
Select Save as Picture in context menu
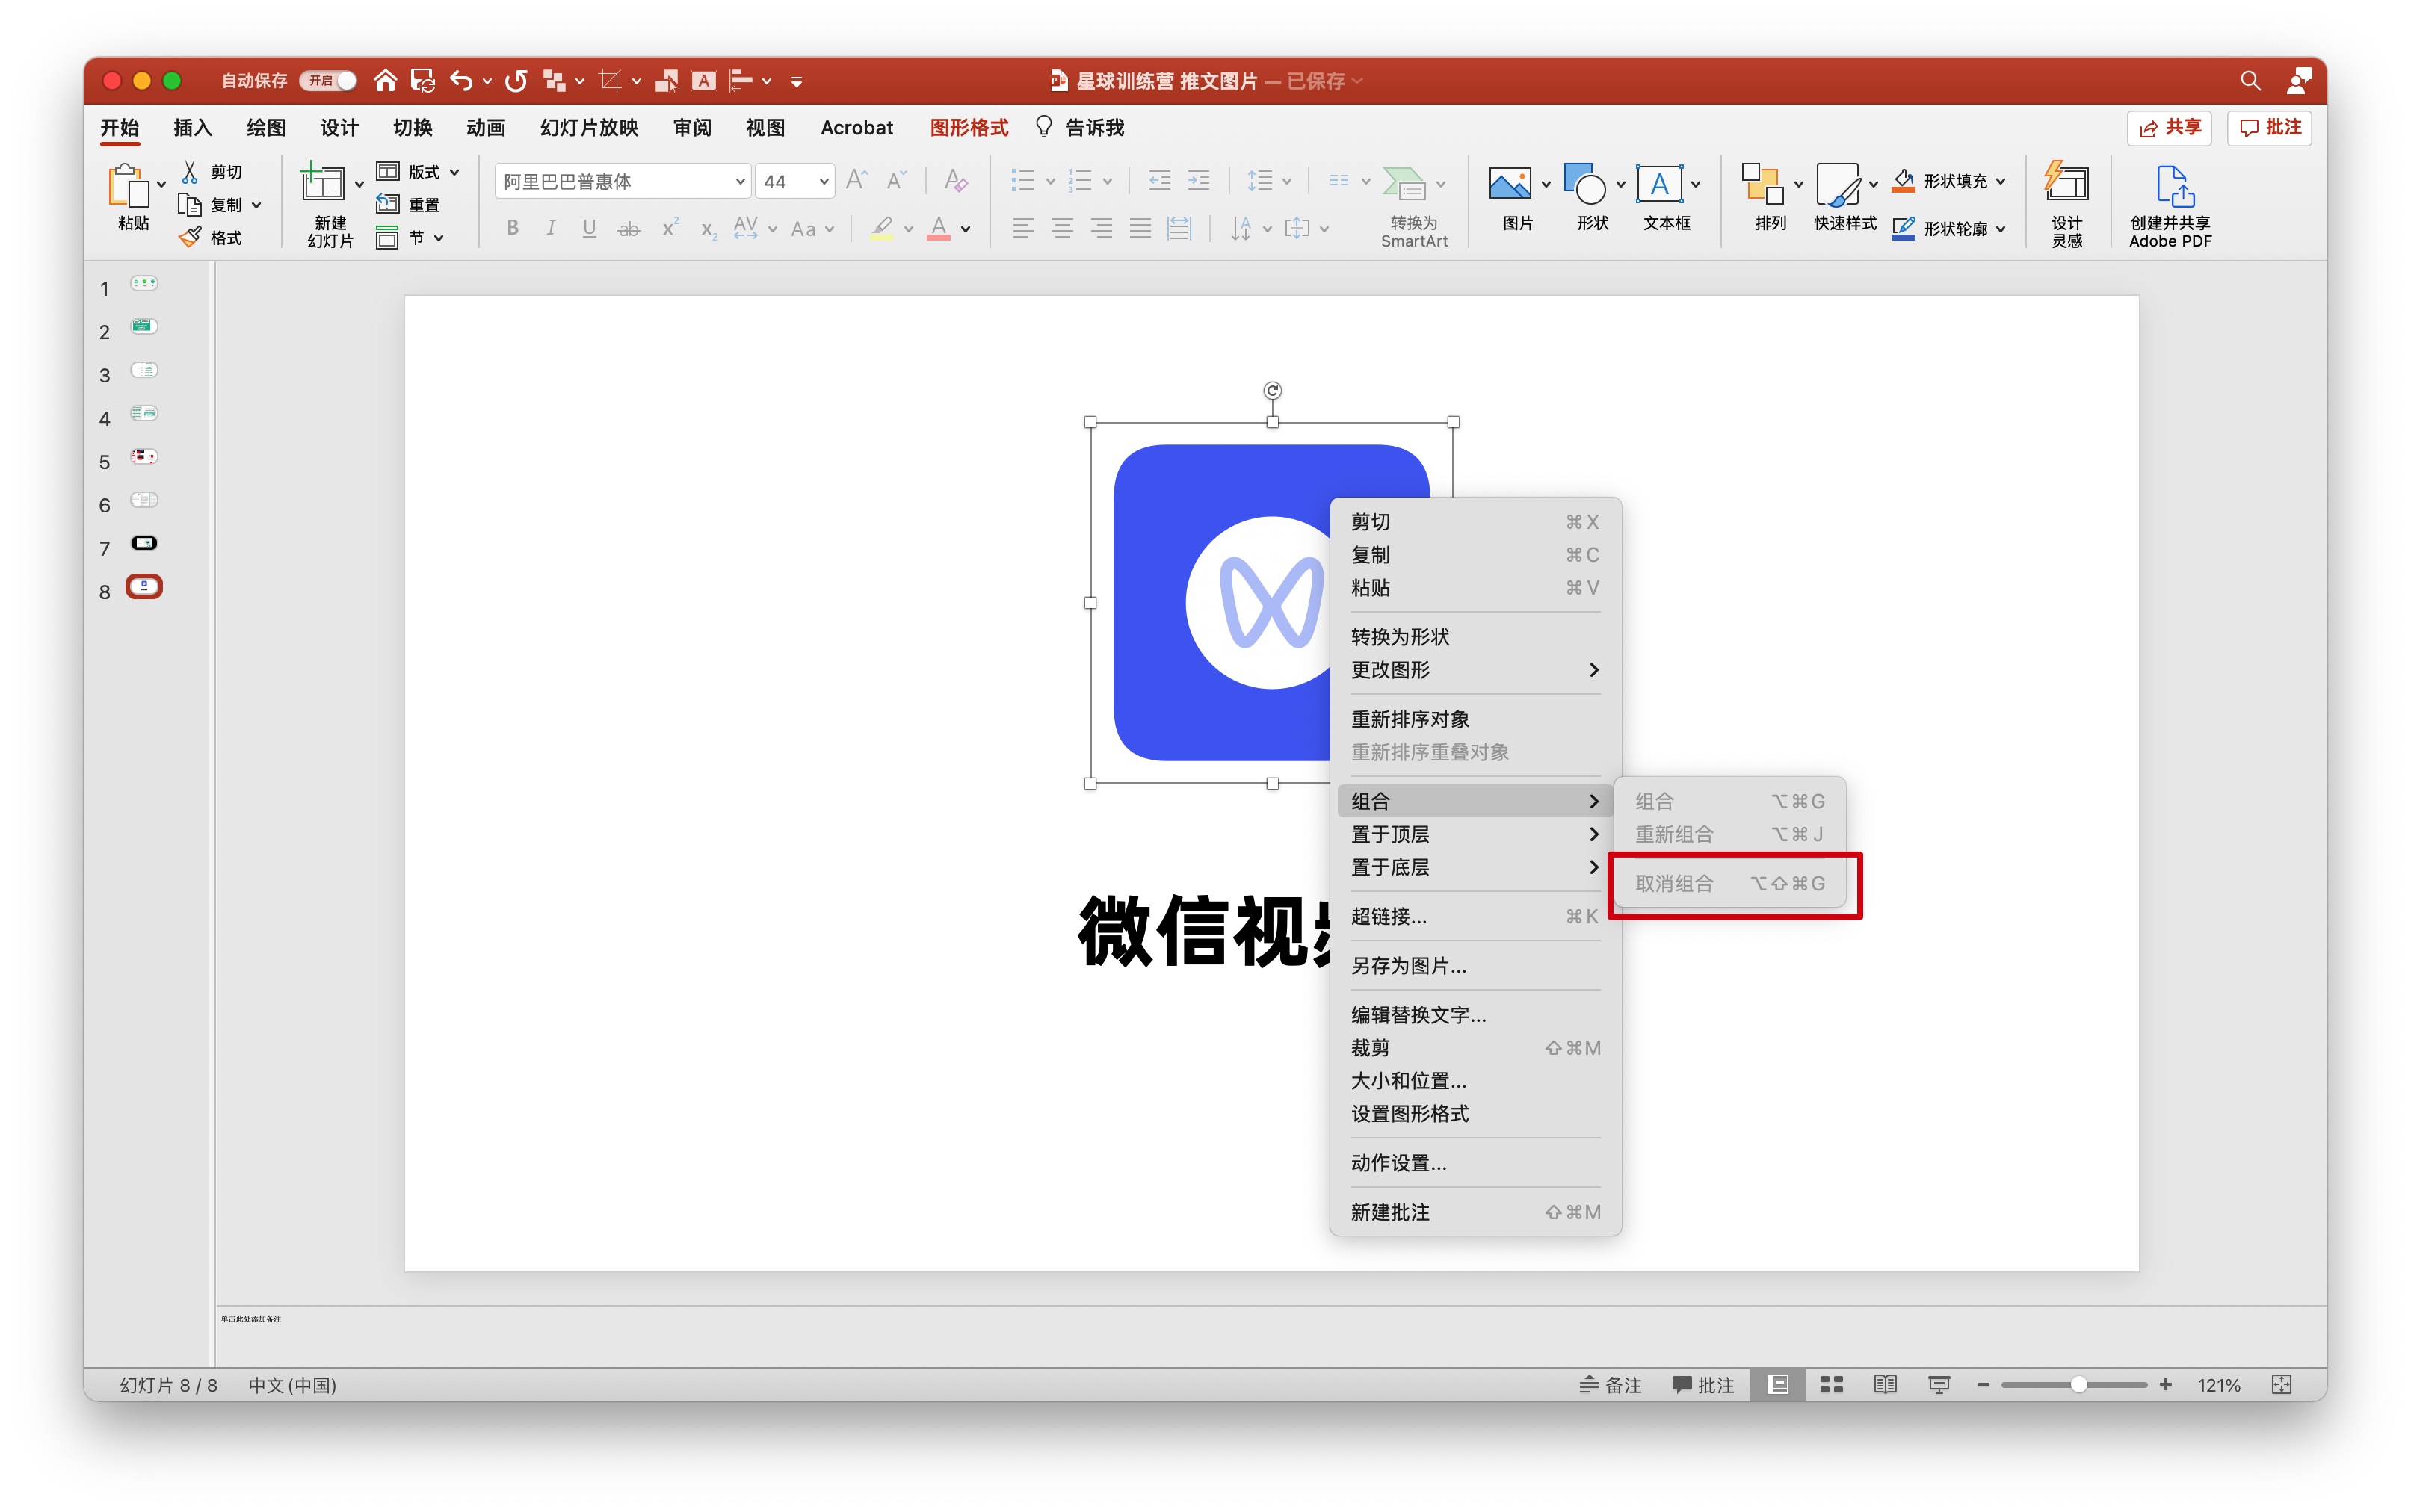pos(1409,965)
